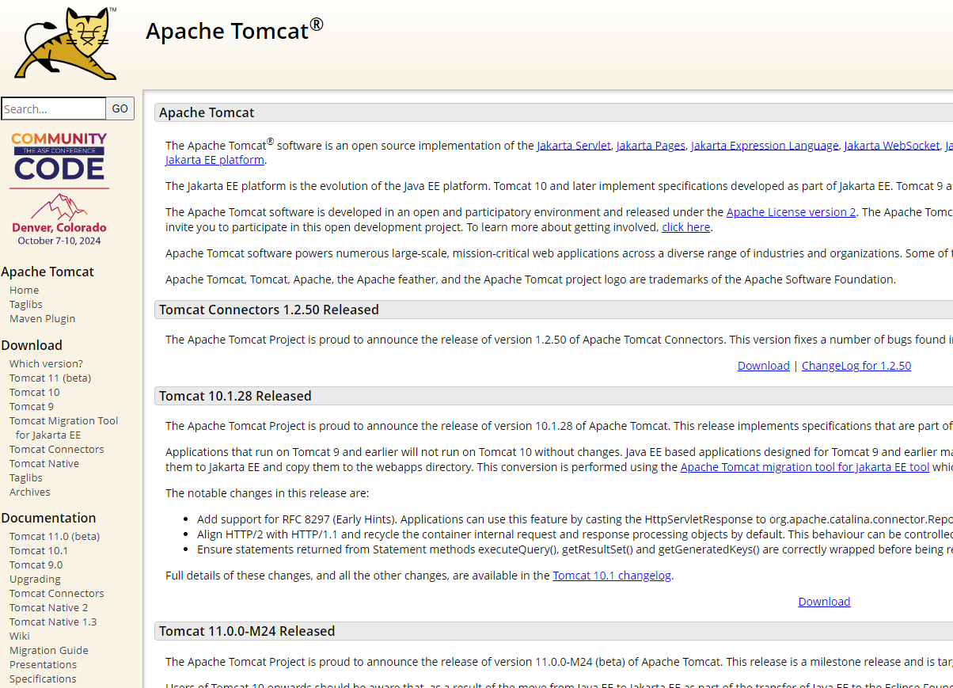Click the Tomcat 11.0.0-M24 Released heading
953x688 pixels.
tap(247, 631)
